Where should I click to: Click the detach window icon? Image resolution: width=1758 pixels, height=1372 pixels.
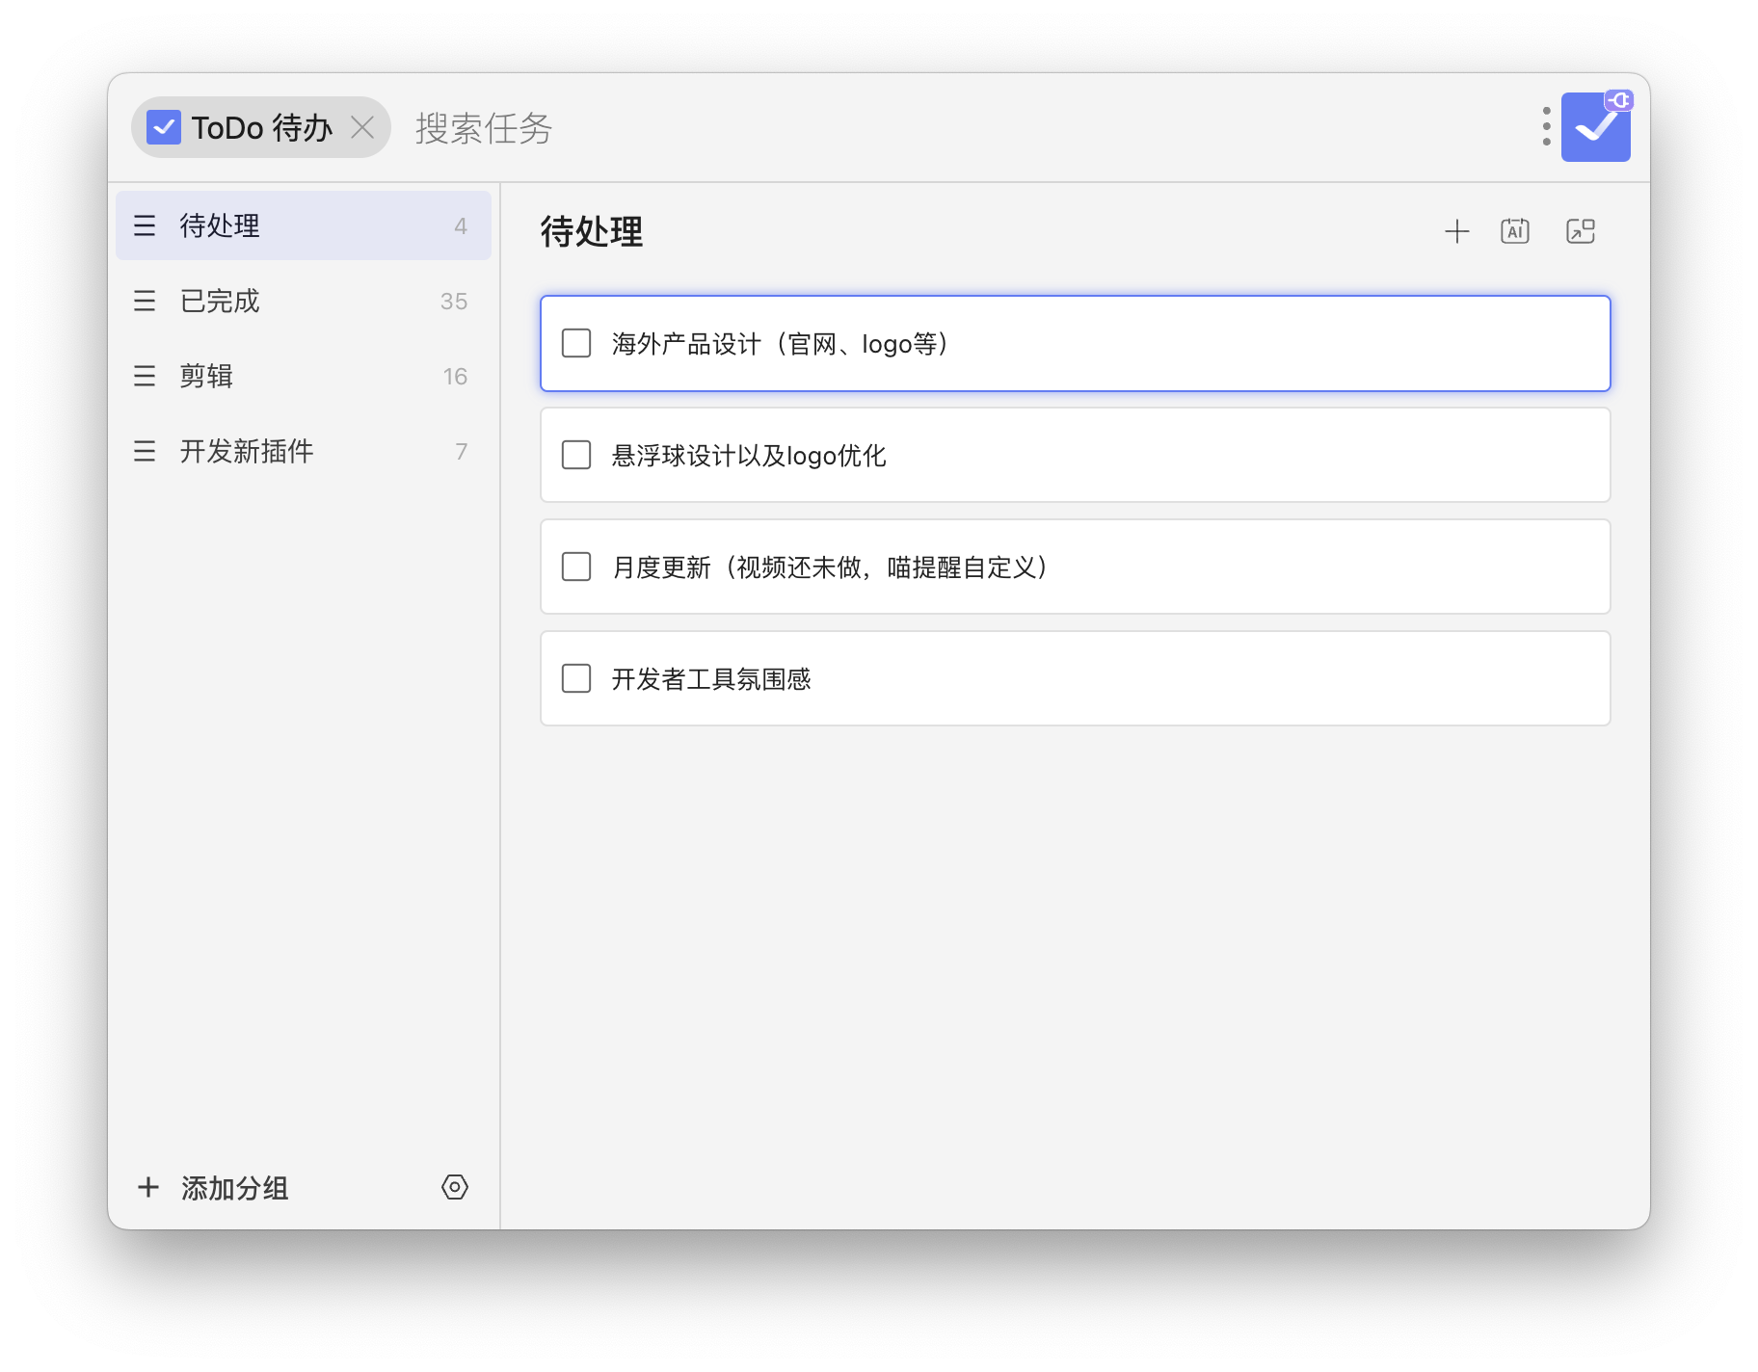pos(1581,231)
